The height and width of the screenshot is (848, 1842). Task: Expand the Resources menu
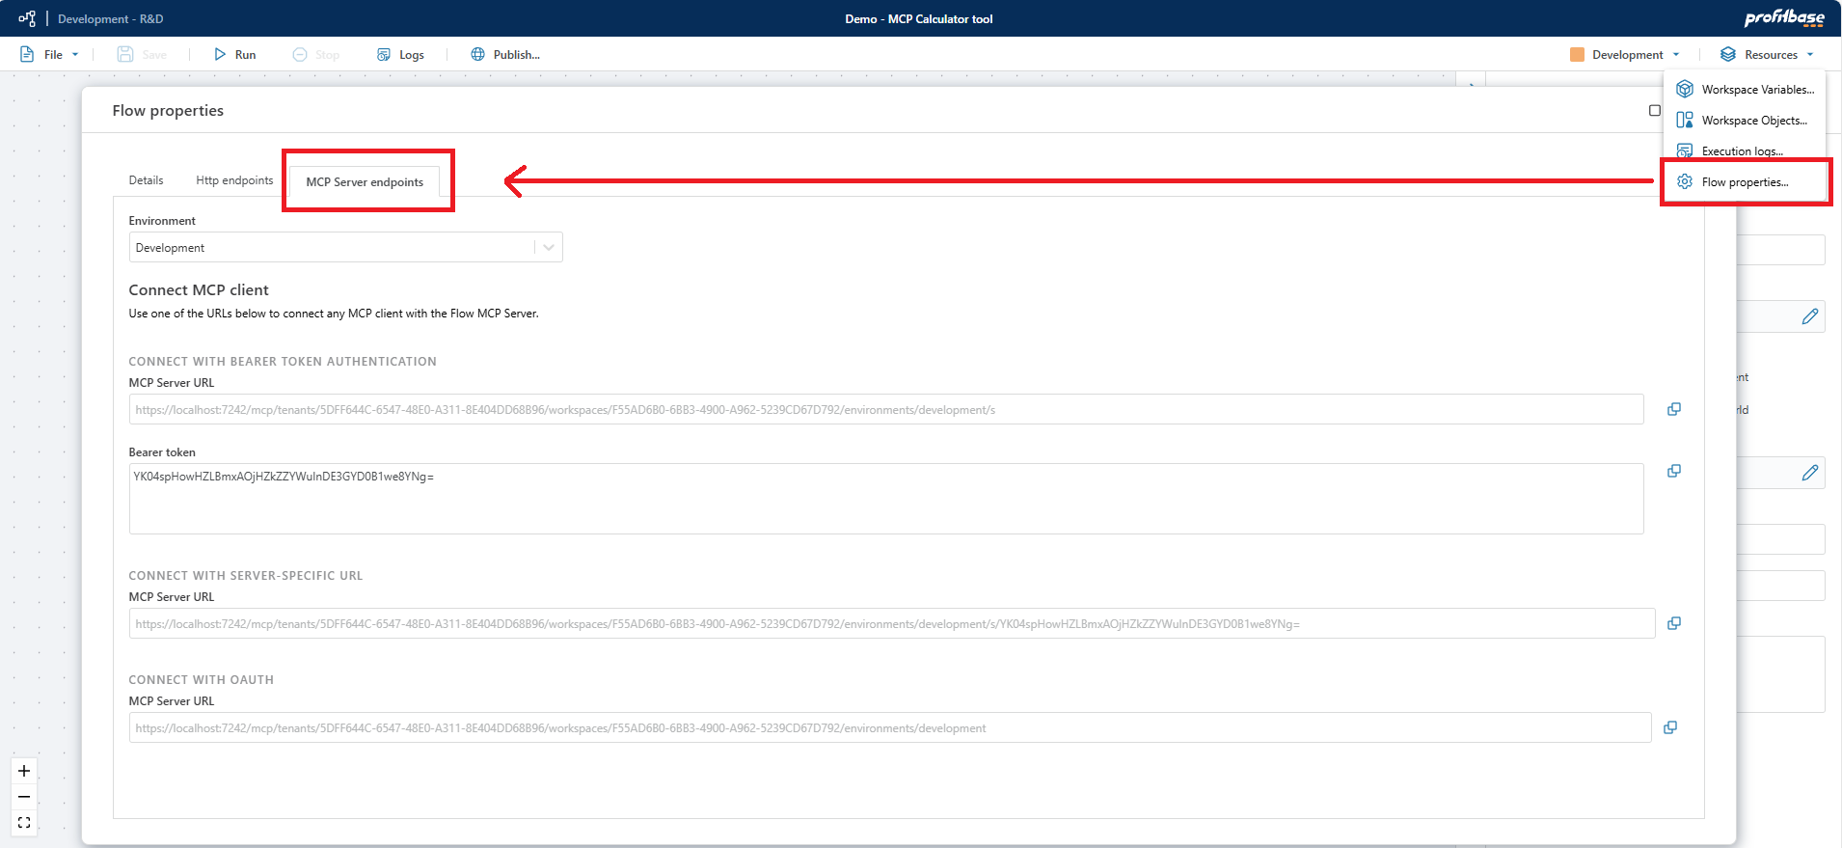click(x=1769, y=55)
